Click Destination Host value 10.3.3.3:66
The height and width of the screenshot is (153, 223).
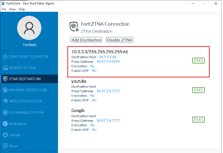pyautogui.click(x=108, y=57)
